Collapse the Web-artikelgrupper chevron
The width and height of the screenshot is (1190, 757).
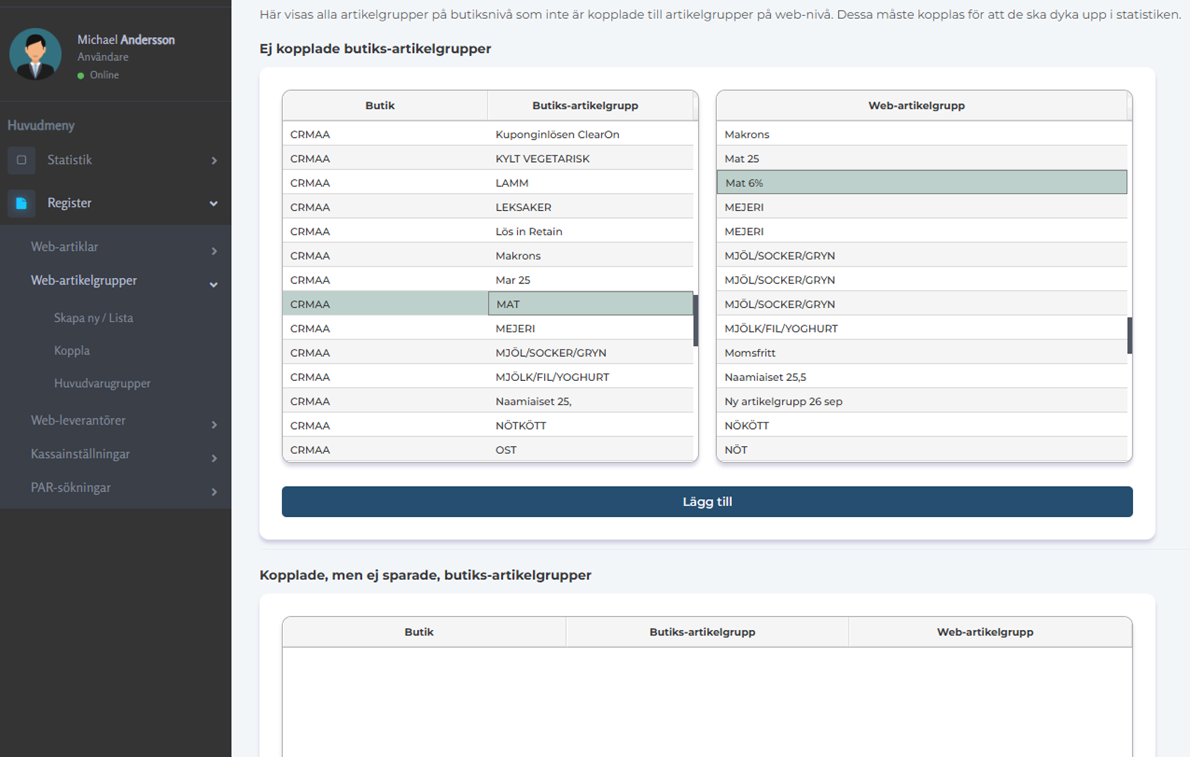click(213, 285)
